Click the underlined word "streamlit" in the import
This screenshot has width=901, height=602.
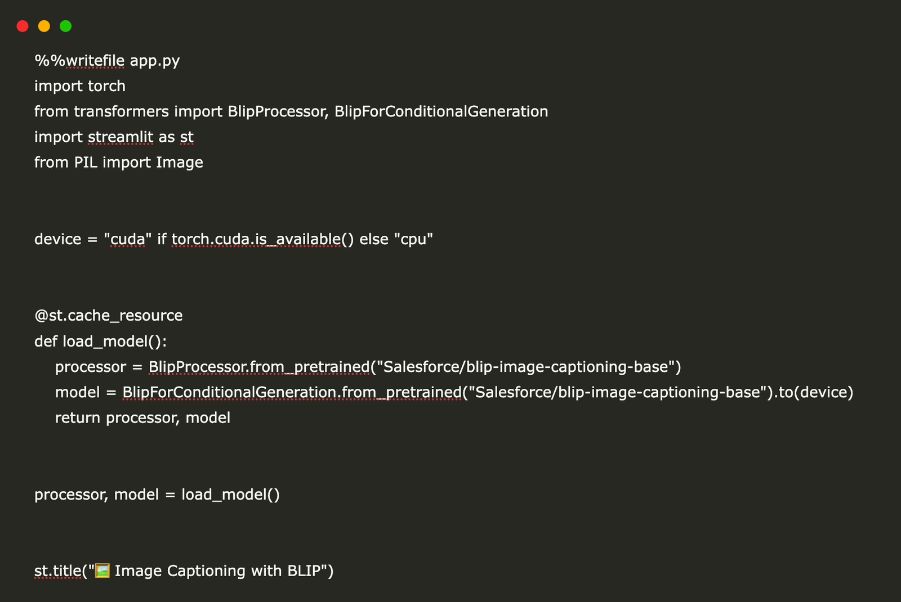tap(121, 137)
